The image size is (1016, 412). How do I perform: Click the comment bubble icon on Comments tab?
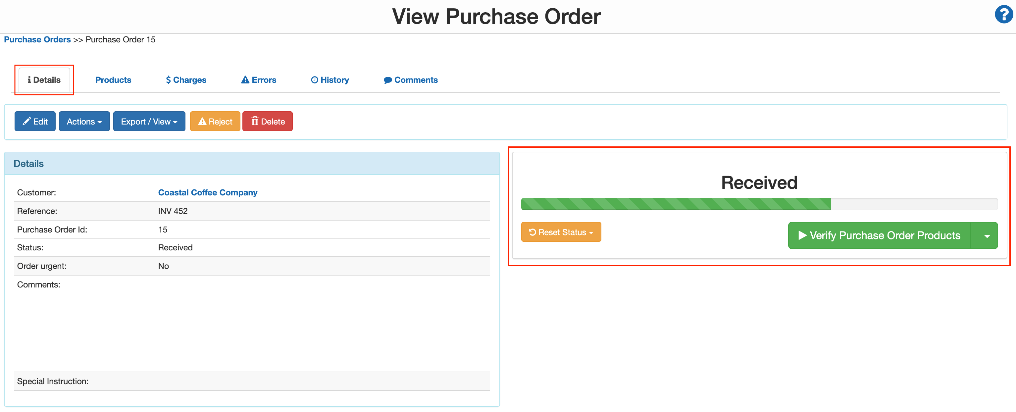pyautogui.click(x=388, y=79)
